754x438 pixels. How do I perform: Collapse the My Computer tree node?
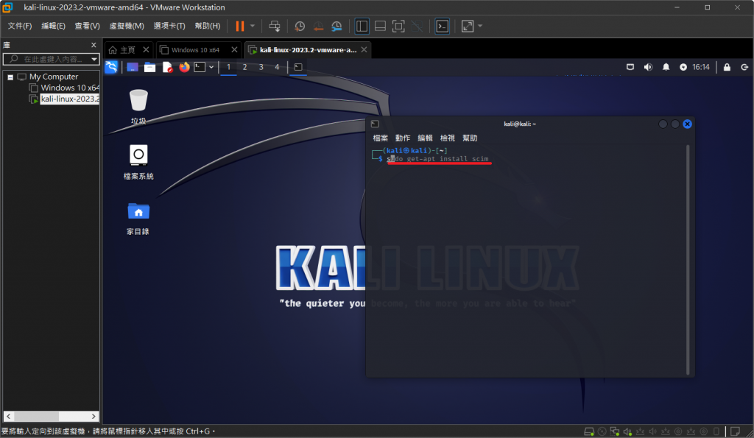10,77
